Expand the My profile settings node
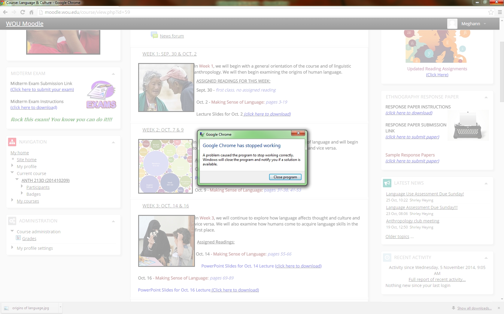The height and width of the screenshot is (314, 504). [12, 247]
